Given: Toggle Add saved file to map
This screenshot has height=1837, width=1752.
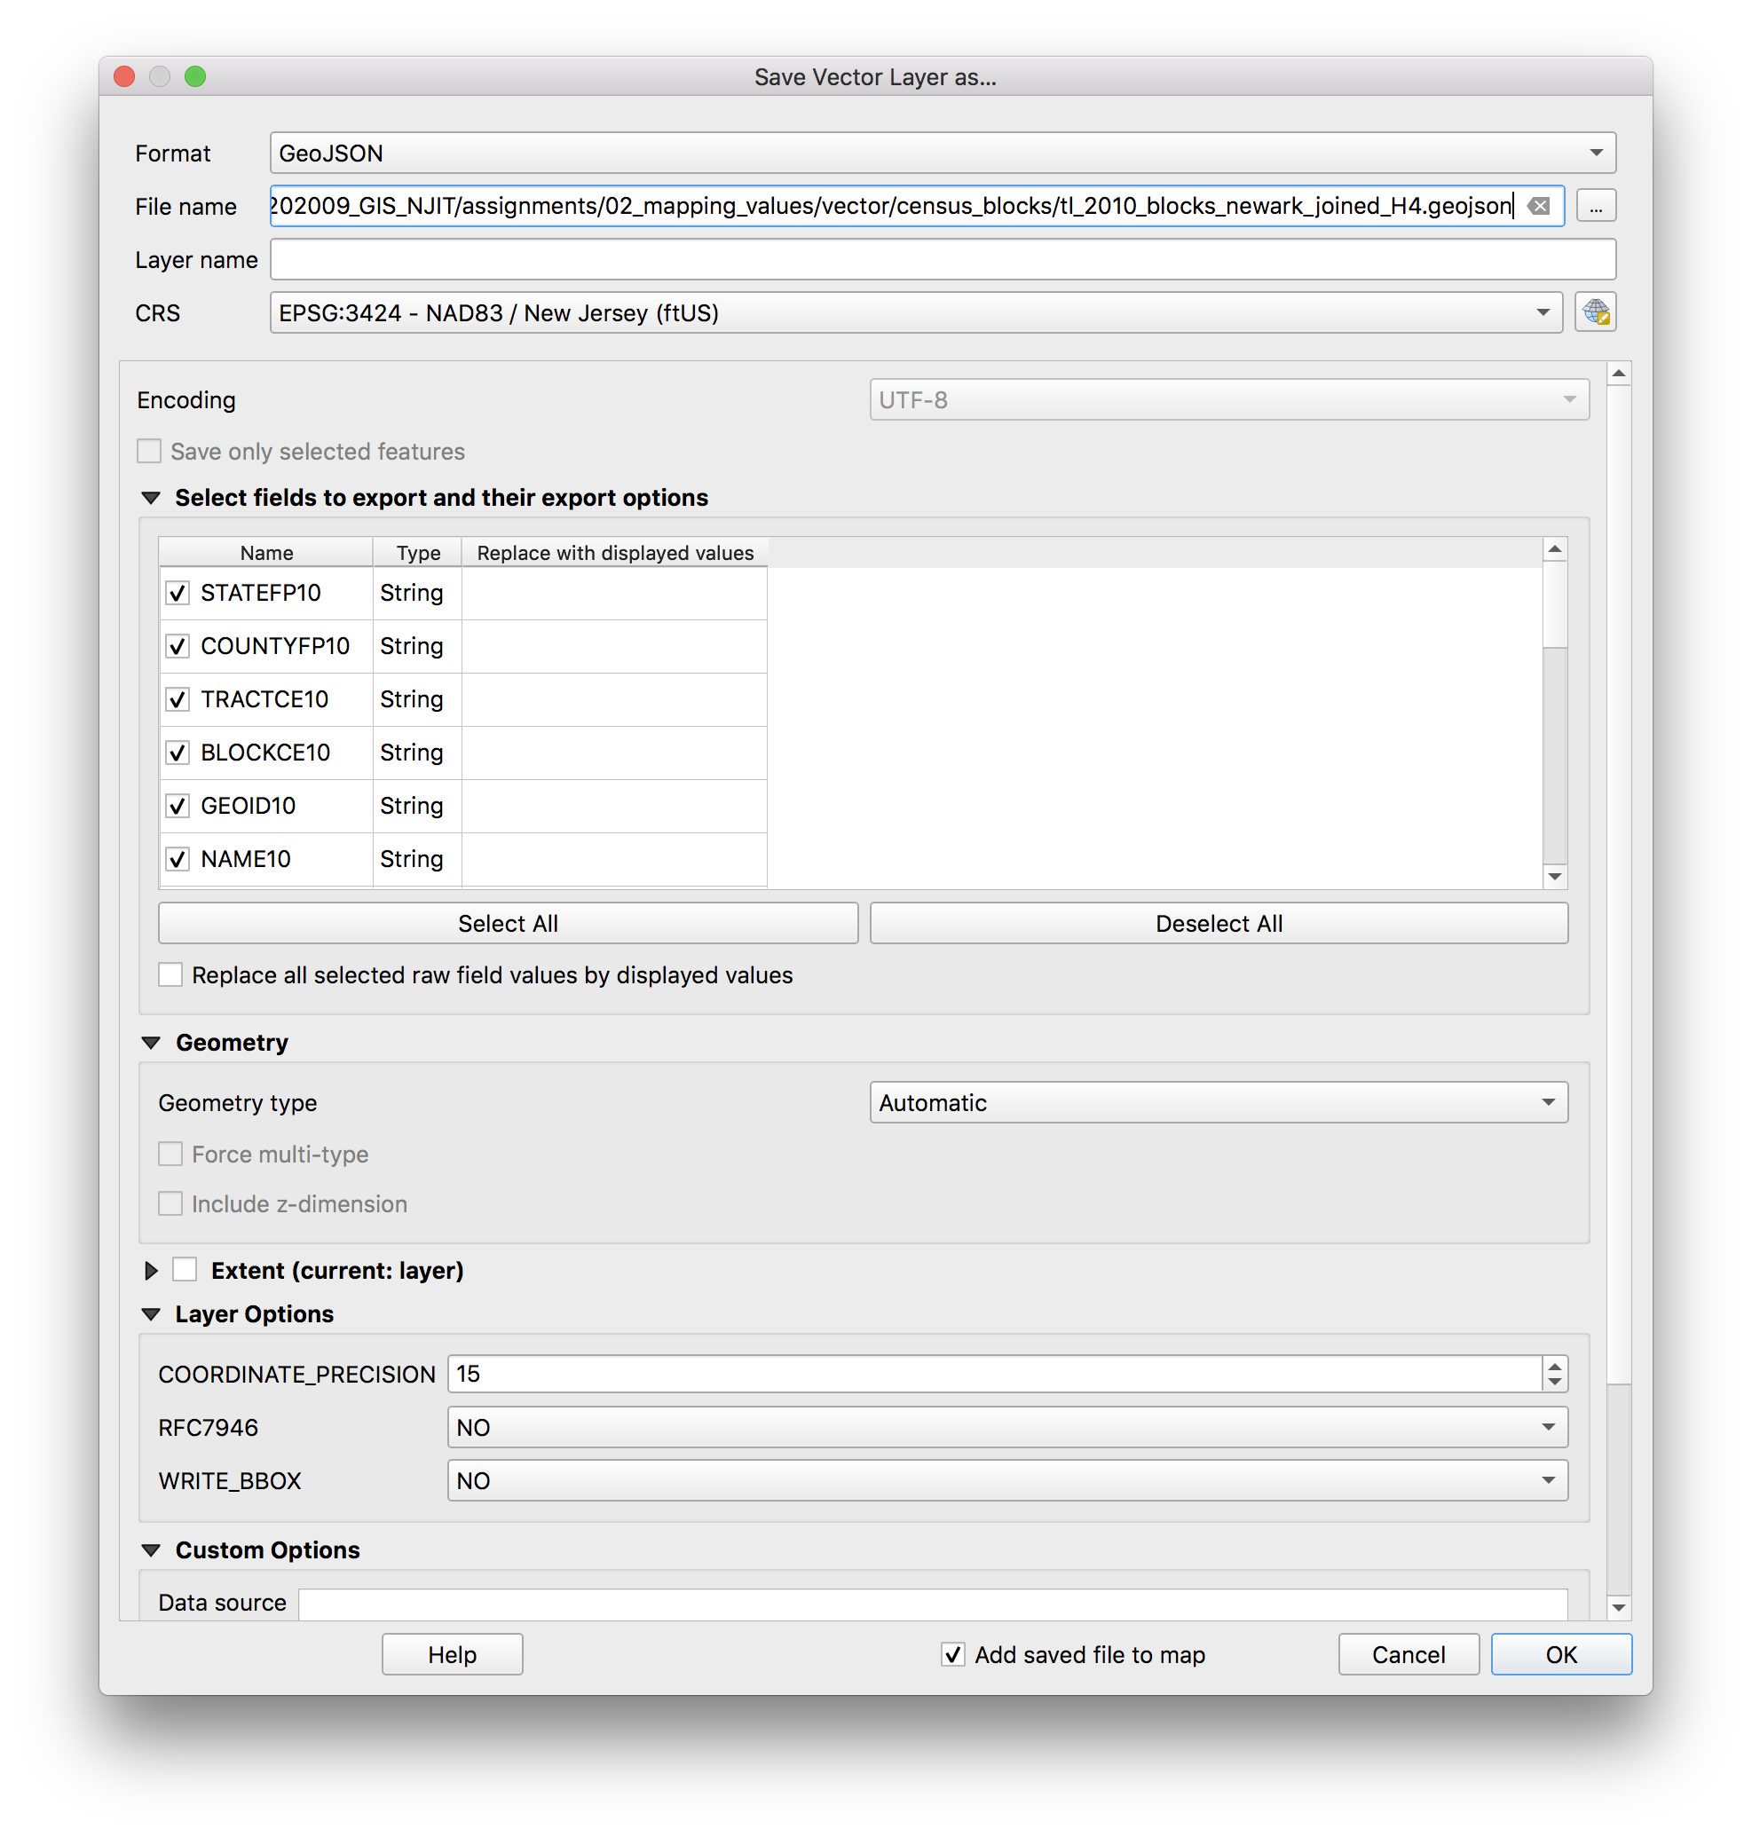Looking at the screenshot, I should [952, 1654].
